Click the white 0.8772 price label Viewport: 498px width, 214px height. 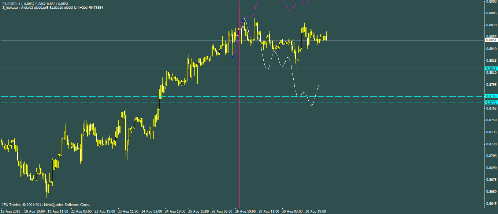(x=491, y=103)
